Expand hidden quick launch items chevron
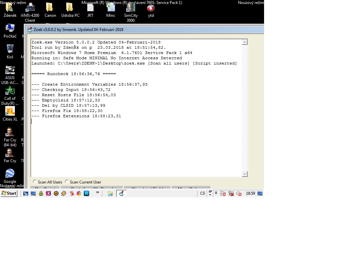This screenshot has height=253, width=338. [98, 192]
